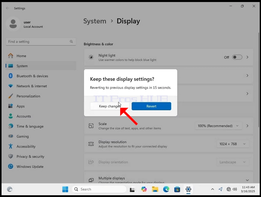The width and height of the screenshot is (261, 197).
Task: Click the settings page vertical scrollbar
Action: pos(259,80)
